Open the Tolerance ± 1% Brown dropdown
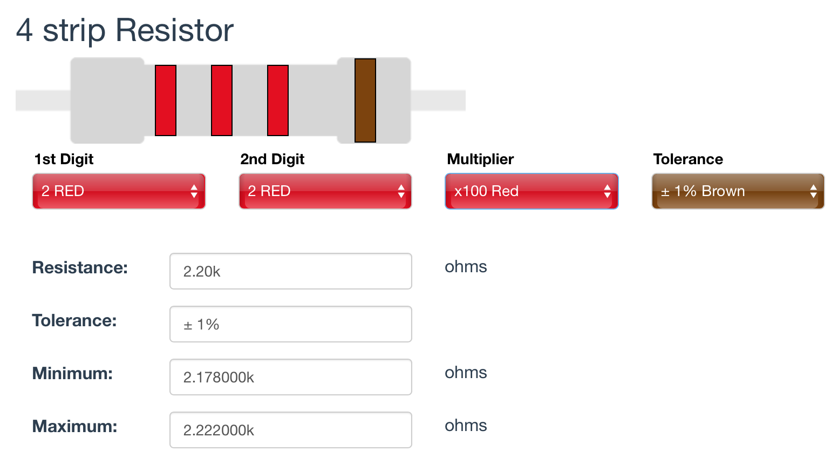 [738, 191]
